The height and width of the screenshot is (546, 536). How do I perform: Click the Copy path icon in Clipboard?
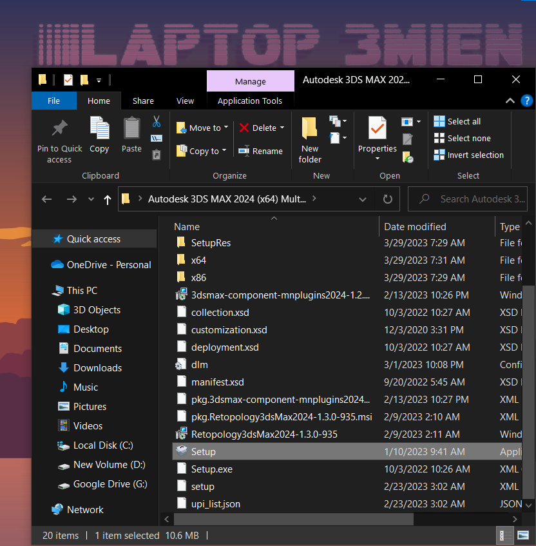pyautogui.click(x=157, y=138)
